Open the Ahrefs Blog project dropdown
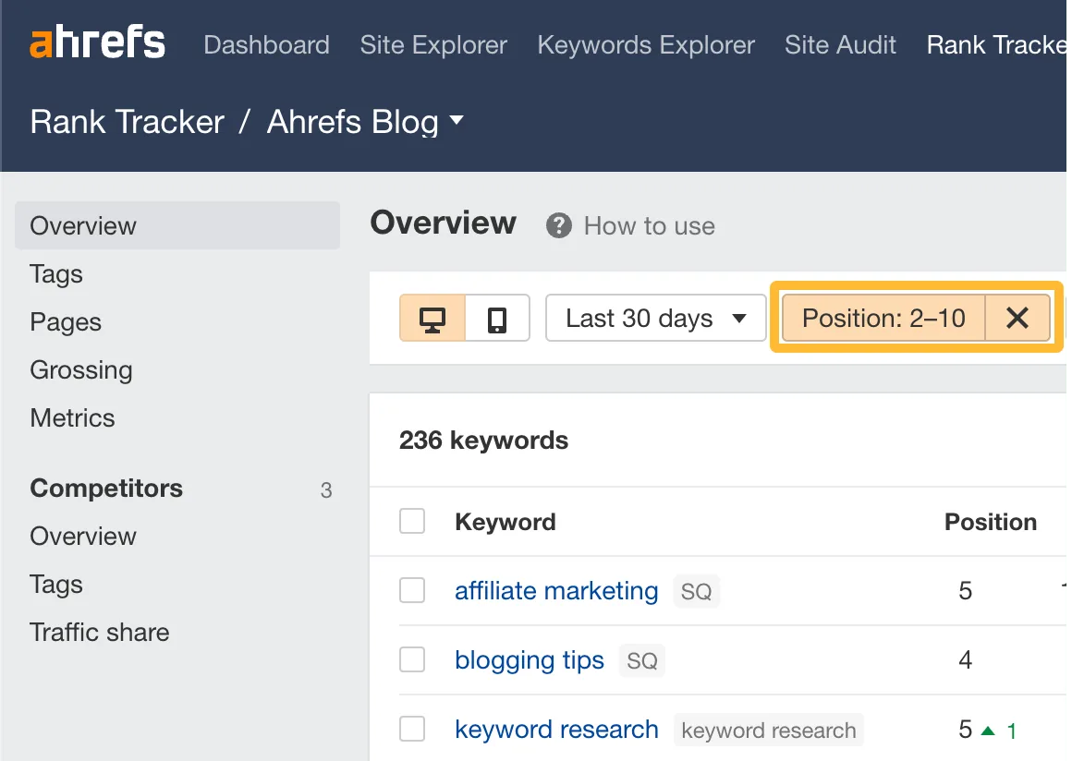This screenshot has width=1072, height=761. point(365,122)
